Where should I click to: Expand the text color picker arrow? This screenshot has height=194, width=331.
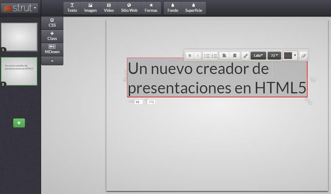click(295, 55)
